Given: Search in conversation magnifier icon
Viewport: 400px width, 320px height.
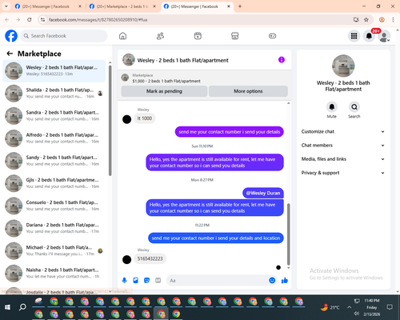Looking at the screenshot, I should [x=354, y=107].
